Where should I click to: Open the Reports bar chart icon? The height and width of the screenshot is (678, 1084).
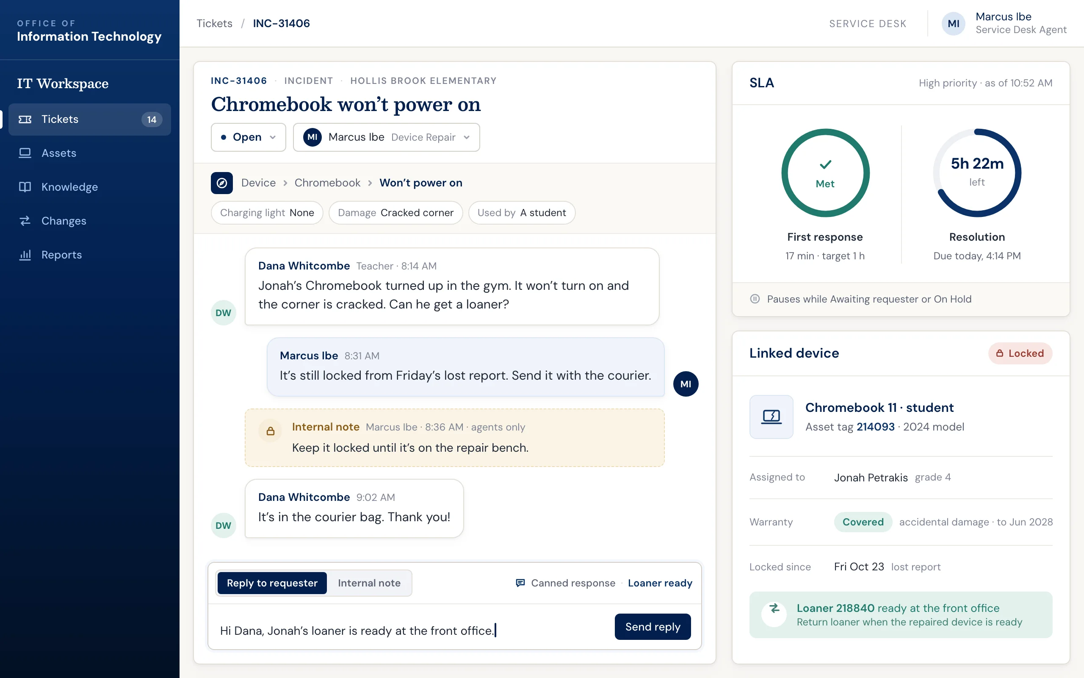click(25, 255)
